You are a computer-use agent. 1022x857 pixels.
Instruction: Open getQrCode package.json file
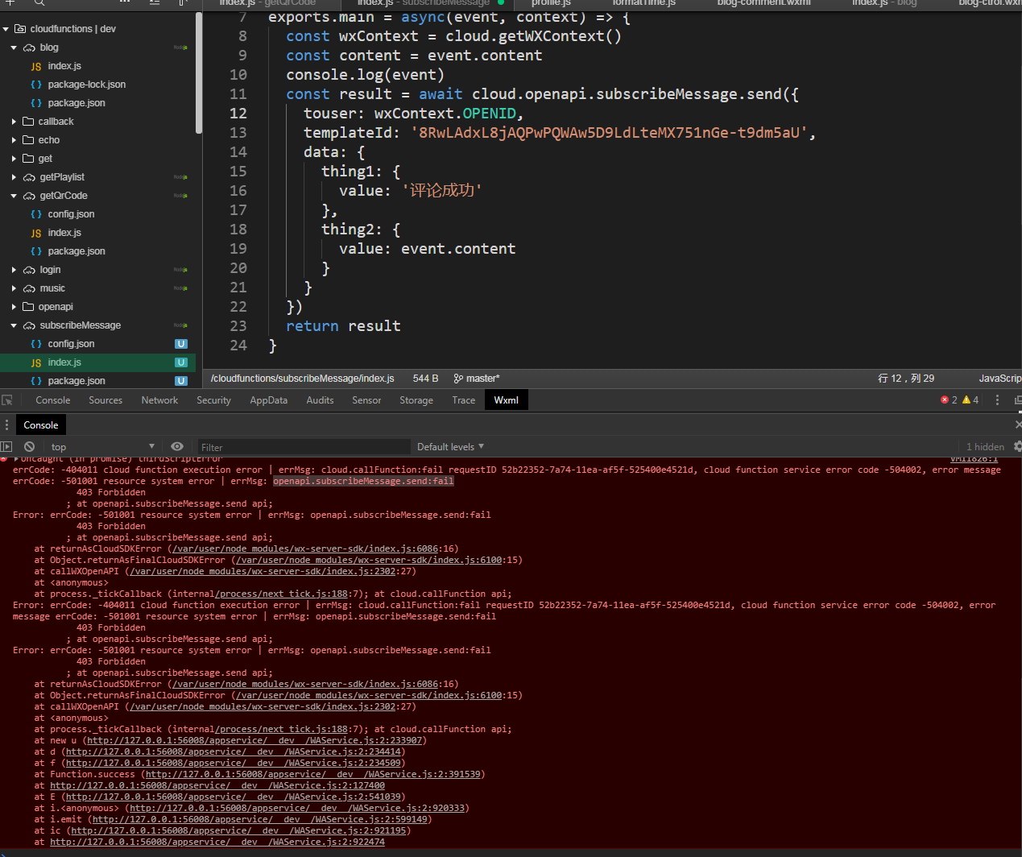pyautogui.click(x=77, y=251)
